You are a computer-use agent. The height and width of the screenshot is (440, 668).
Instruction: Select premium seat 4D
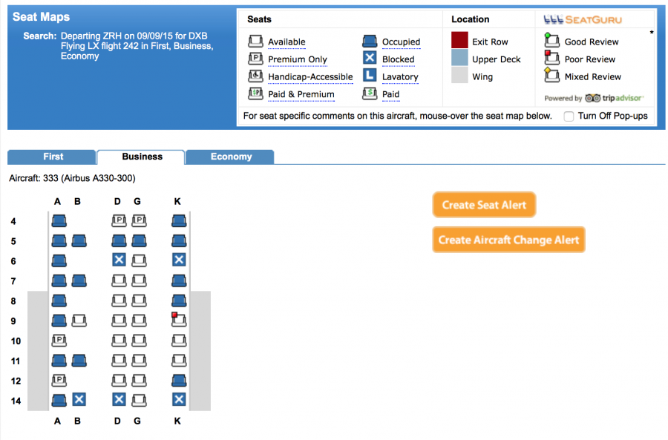118,220
